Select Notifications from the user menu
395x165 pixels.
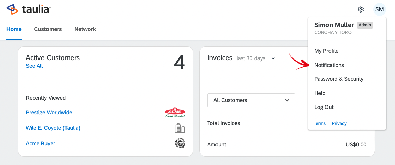[x=329, y=65]
